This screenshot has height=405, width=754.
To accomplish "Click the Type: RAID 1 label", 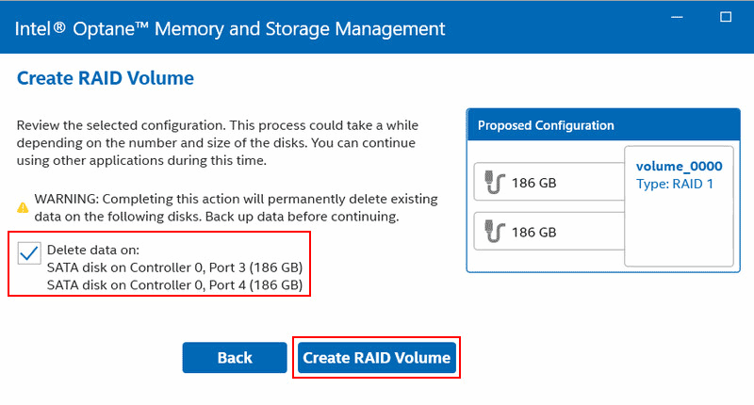I will click(x=676, y=184).
